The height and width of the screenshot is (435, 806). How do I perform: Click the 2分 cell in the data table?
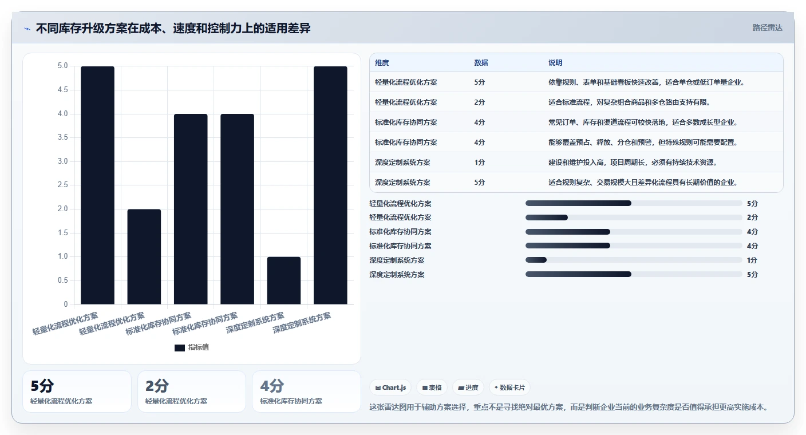coord(480,102)
